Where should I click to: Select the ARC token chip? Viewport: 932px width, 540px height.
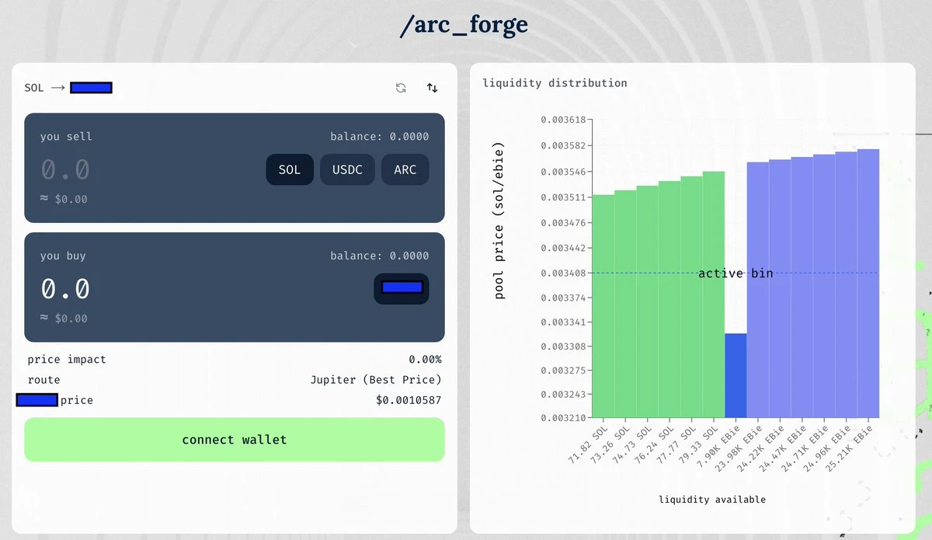click(405, 169)
